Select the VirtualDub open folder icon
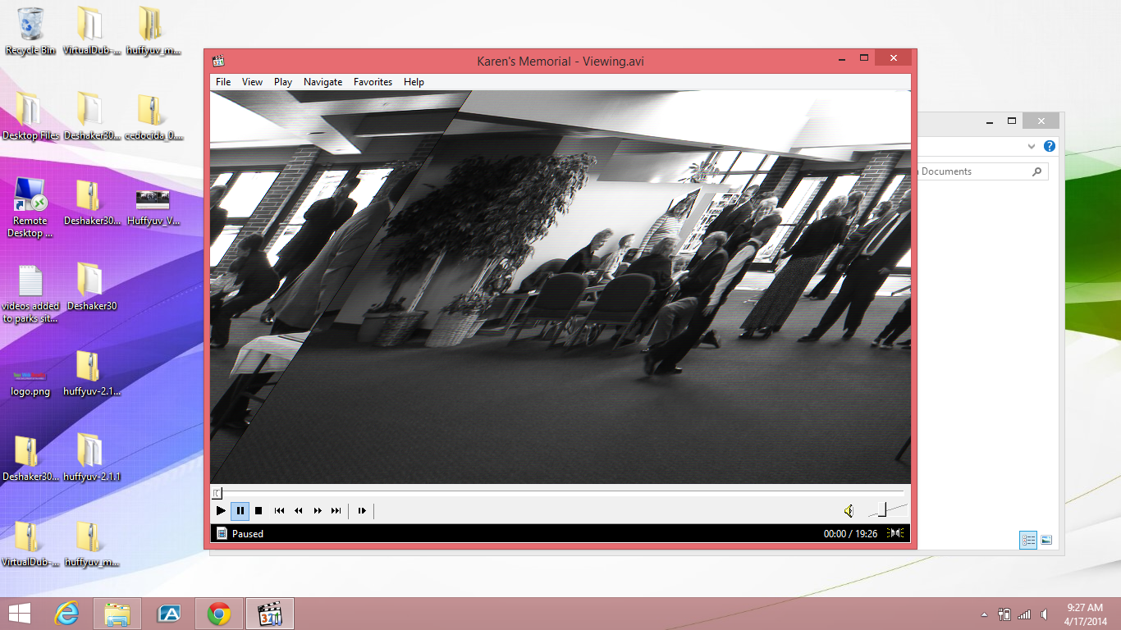The height and width of the screenshot is (630, 1121). [91, 31]
